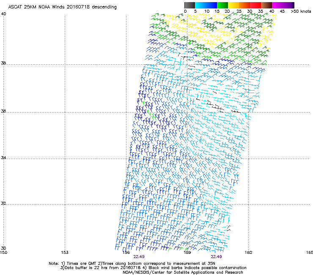This screenshot has height=275, width=313.
Task: Click the latitude axis label "34"
Action: click(3, 158)
